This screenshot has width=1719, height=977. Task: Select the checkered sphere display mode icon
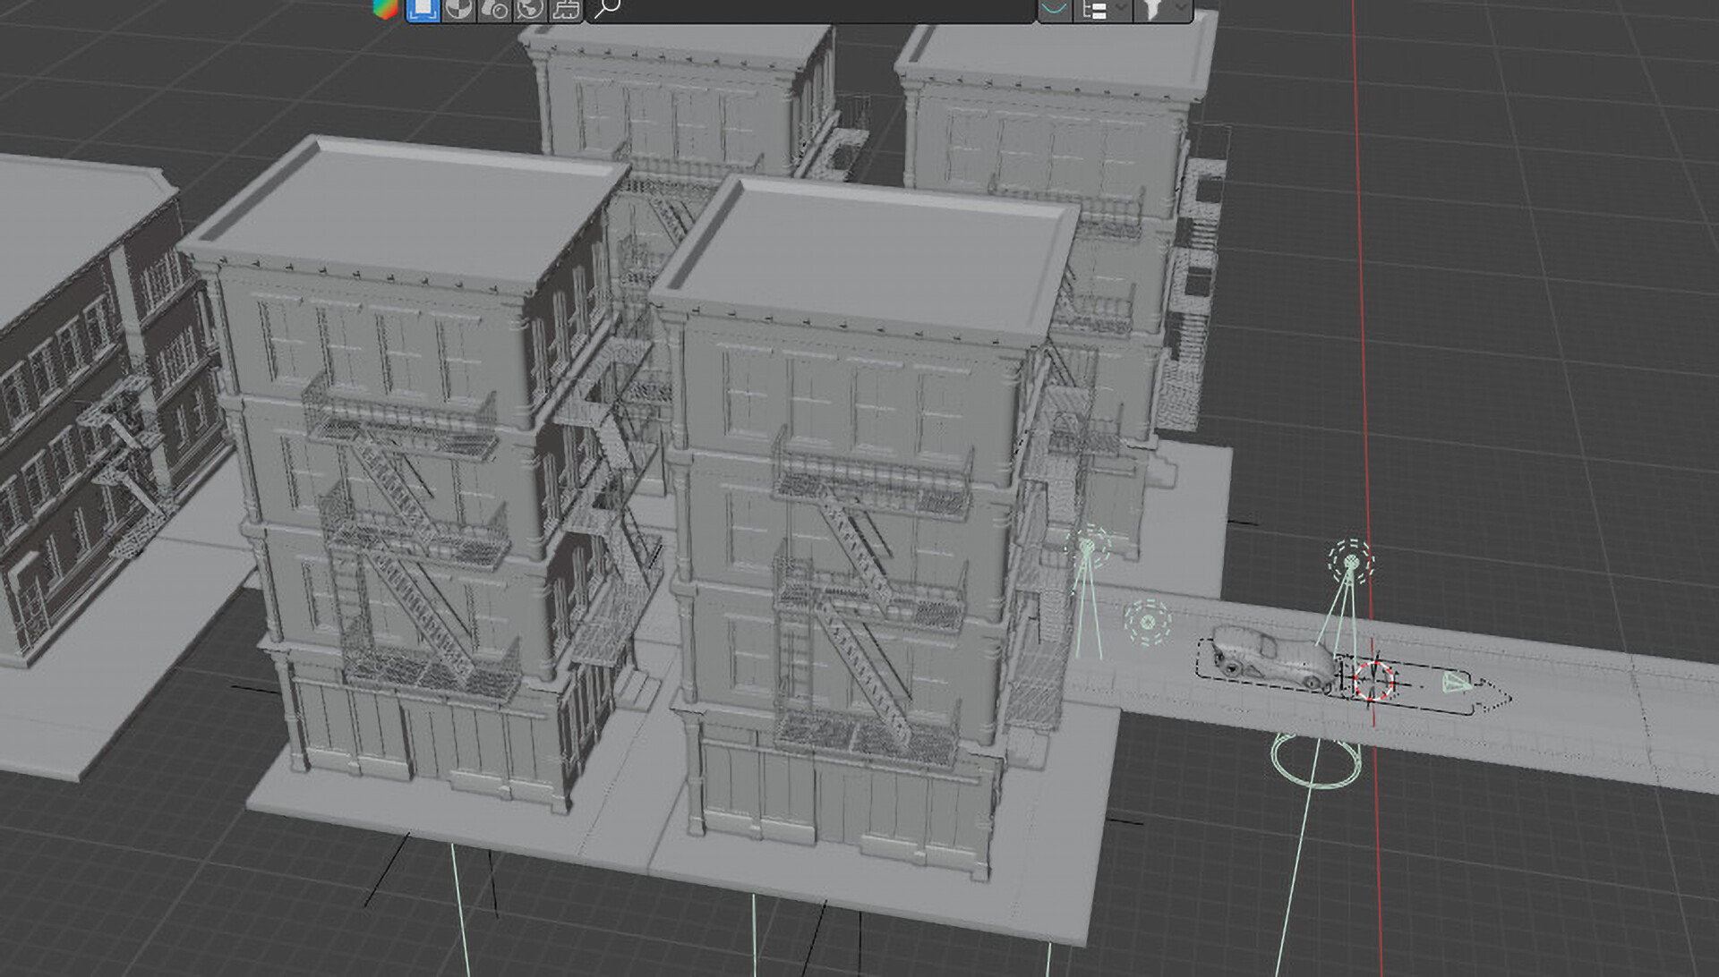point(458,9)
